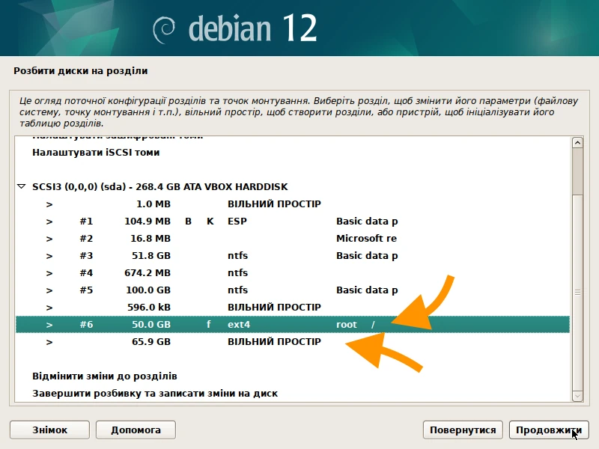Select partition #1 104.9 MB ESP
The height and width of the screenshot is (449, 599).
click(x=293, y=221)
